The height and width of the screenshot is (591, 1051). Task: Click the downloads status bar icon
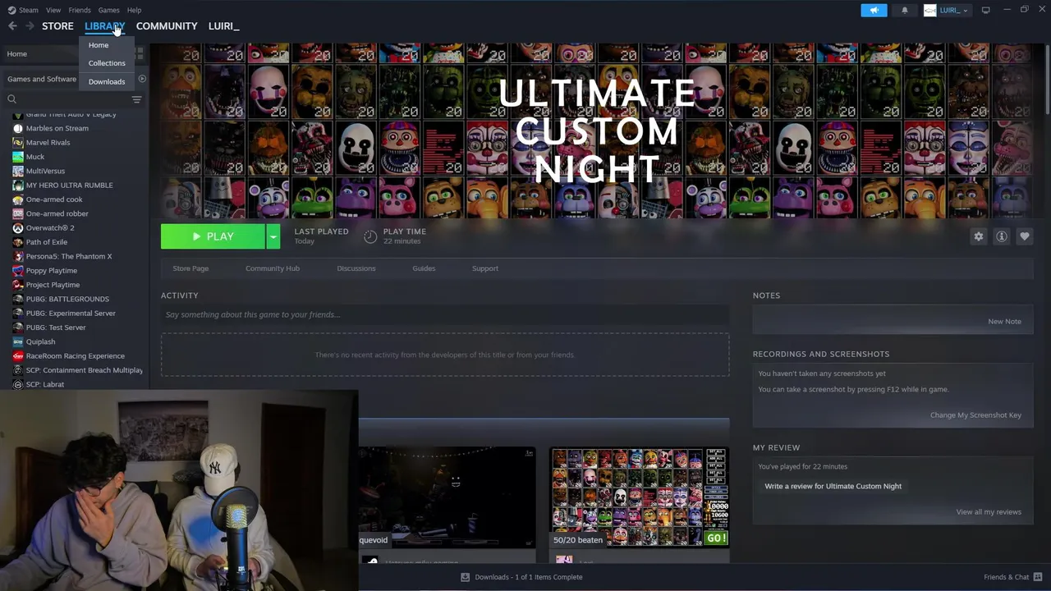click(x=466, y=577)
